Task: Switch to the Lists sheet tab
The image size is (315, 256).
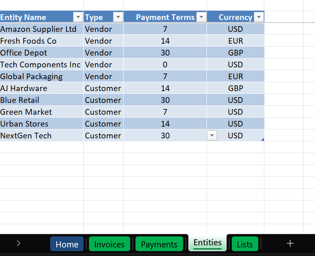Action: [x=245, y=244]
